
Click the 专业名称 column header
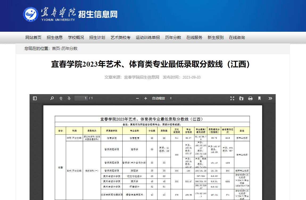[134, 131]
